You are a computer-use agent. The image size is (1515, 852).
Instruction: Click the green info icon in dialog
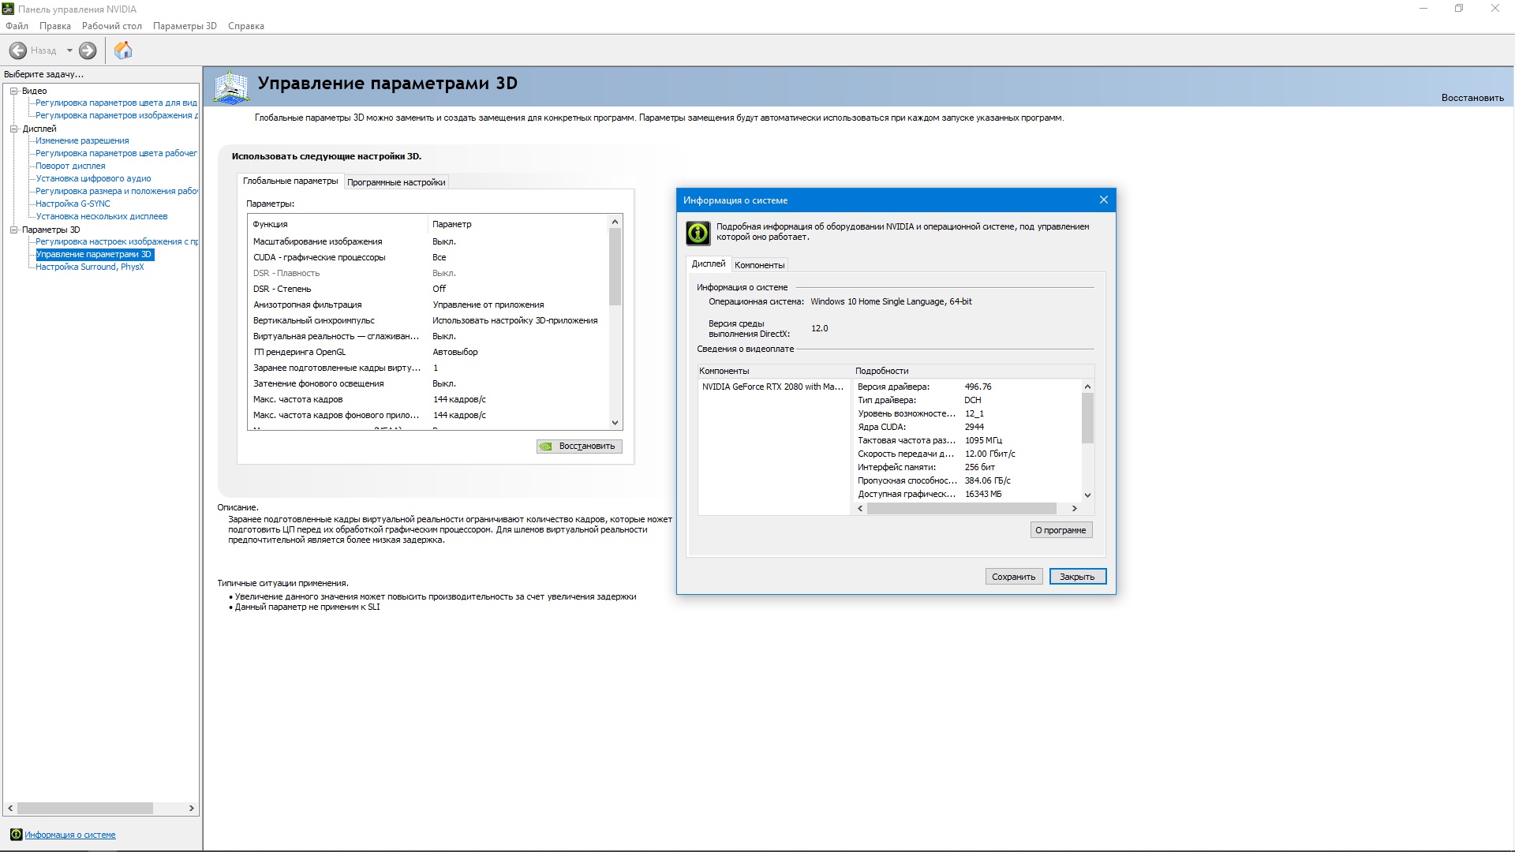pyautogui.click(x=698, y=233)
